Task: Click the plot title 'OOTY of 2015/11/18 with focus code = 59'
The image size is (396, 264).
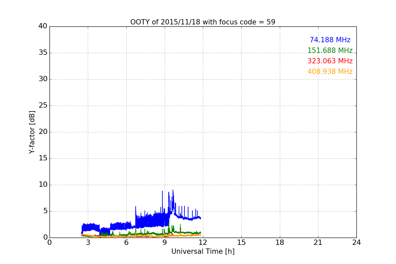Action: (x=203, y=22)
